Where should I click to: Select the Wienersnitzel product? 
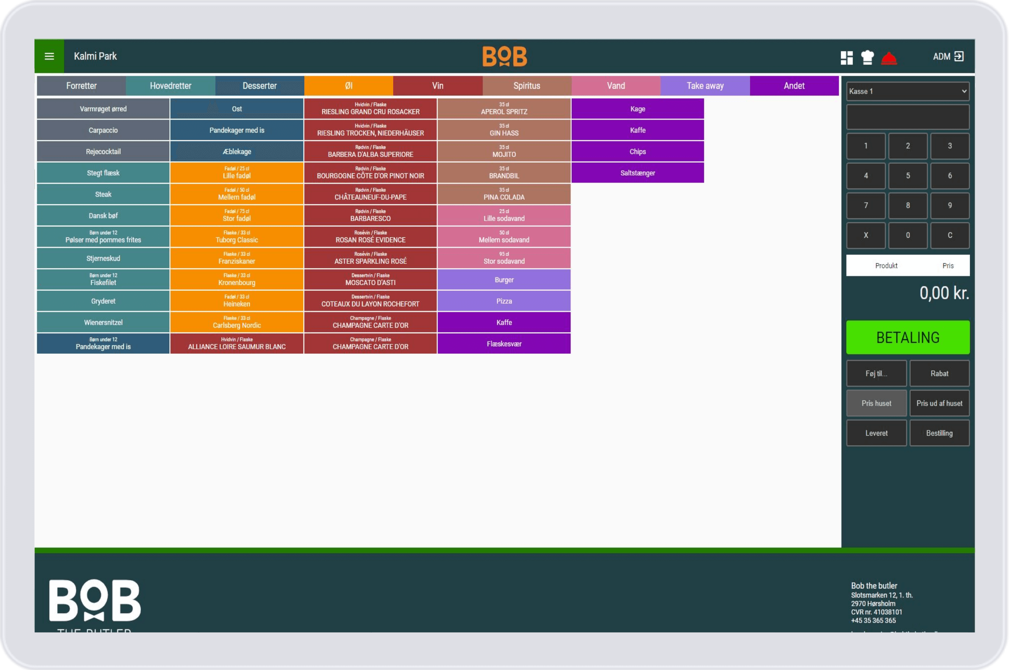click(x=103, y=323)
